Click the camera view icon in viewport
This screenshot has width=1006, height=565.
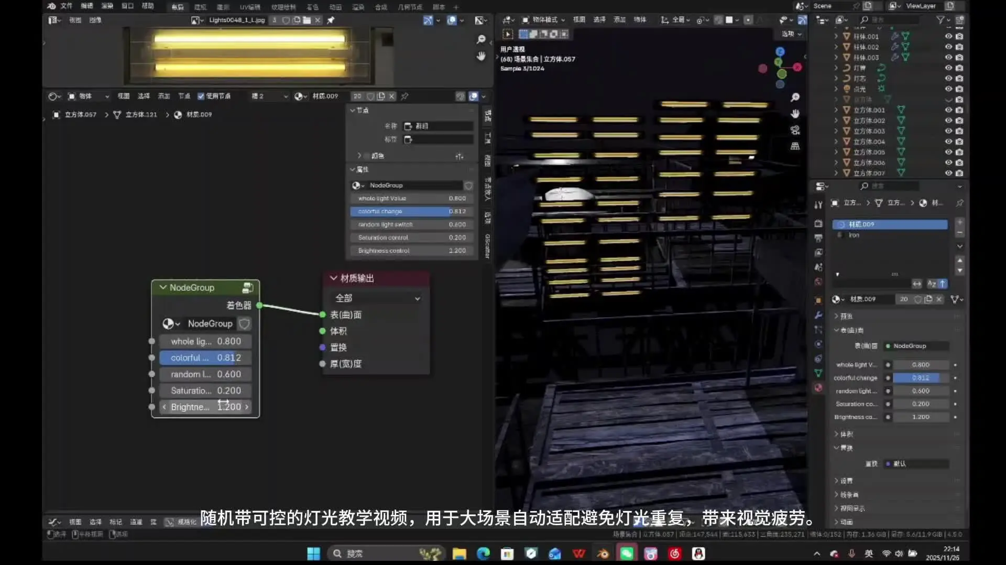pos(795,130)
